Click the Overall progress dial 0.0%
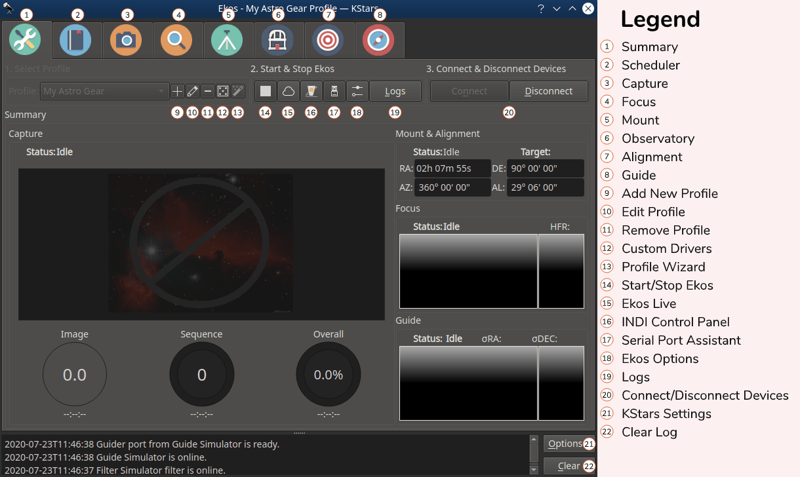 click(x=329, y=375)
